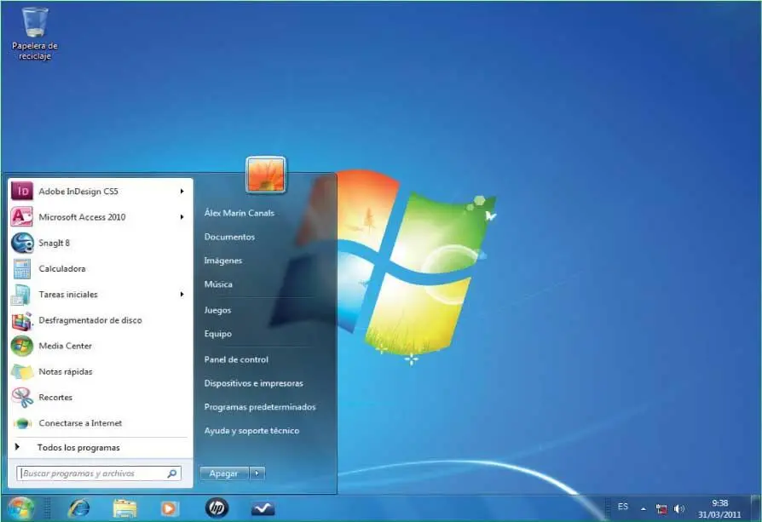Open Equipo from Start menu
The height and width of the screenshot is (522, 762).
[217, 334]
